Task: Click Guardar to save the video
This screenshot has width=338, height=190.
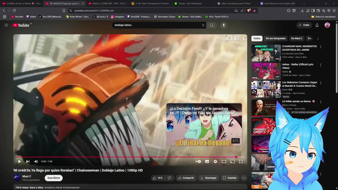Action: click(230, 178)
